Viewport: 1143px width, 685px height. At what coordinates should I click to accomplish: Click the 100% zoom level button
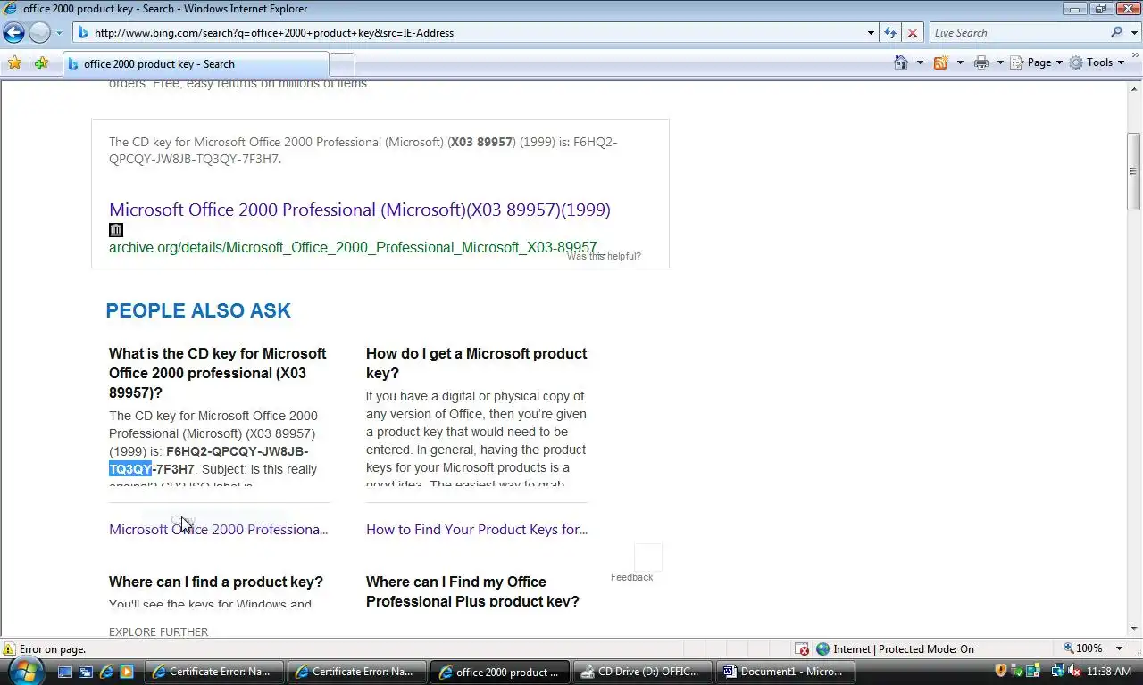(1083, 648)
